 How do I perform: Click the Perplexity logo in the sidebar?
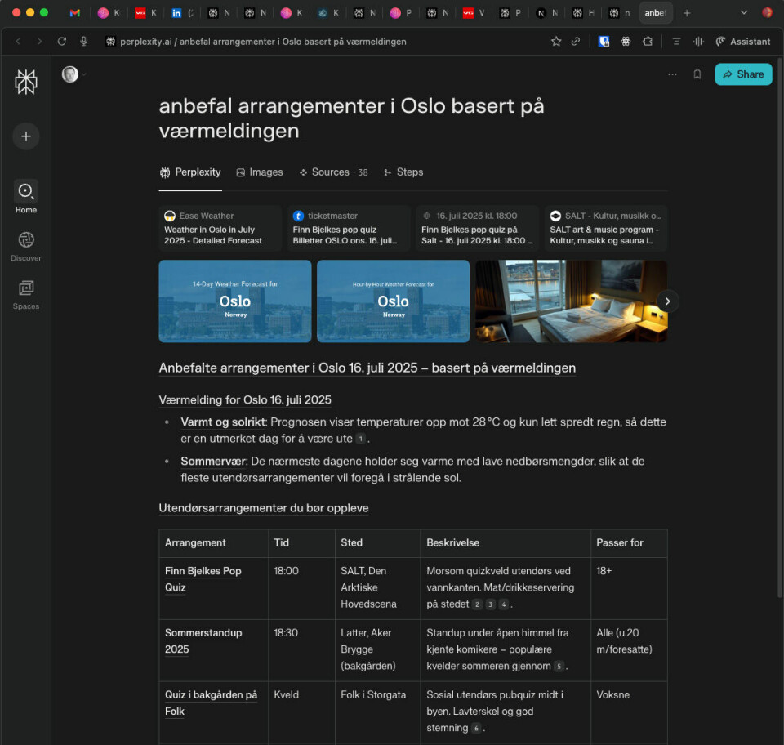point(26,82)
